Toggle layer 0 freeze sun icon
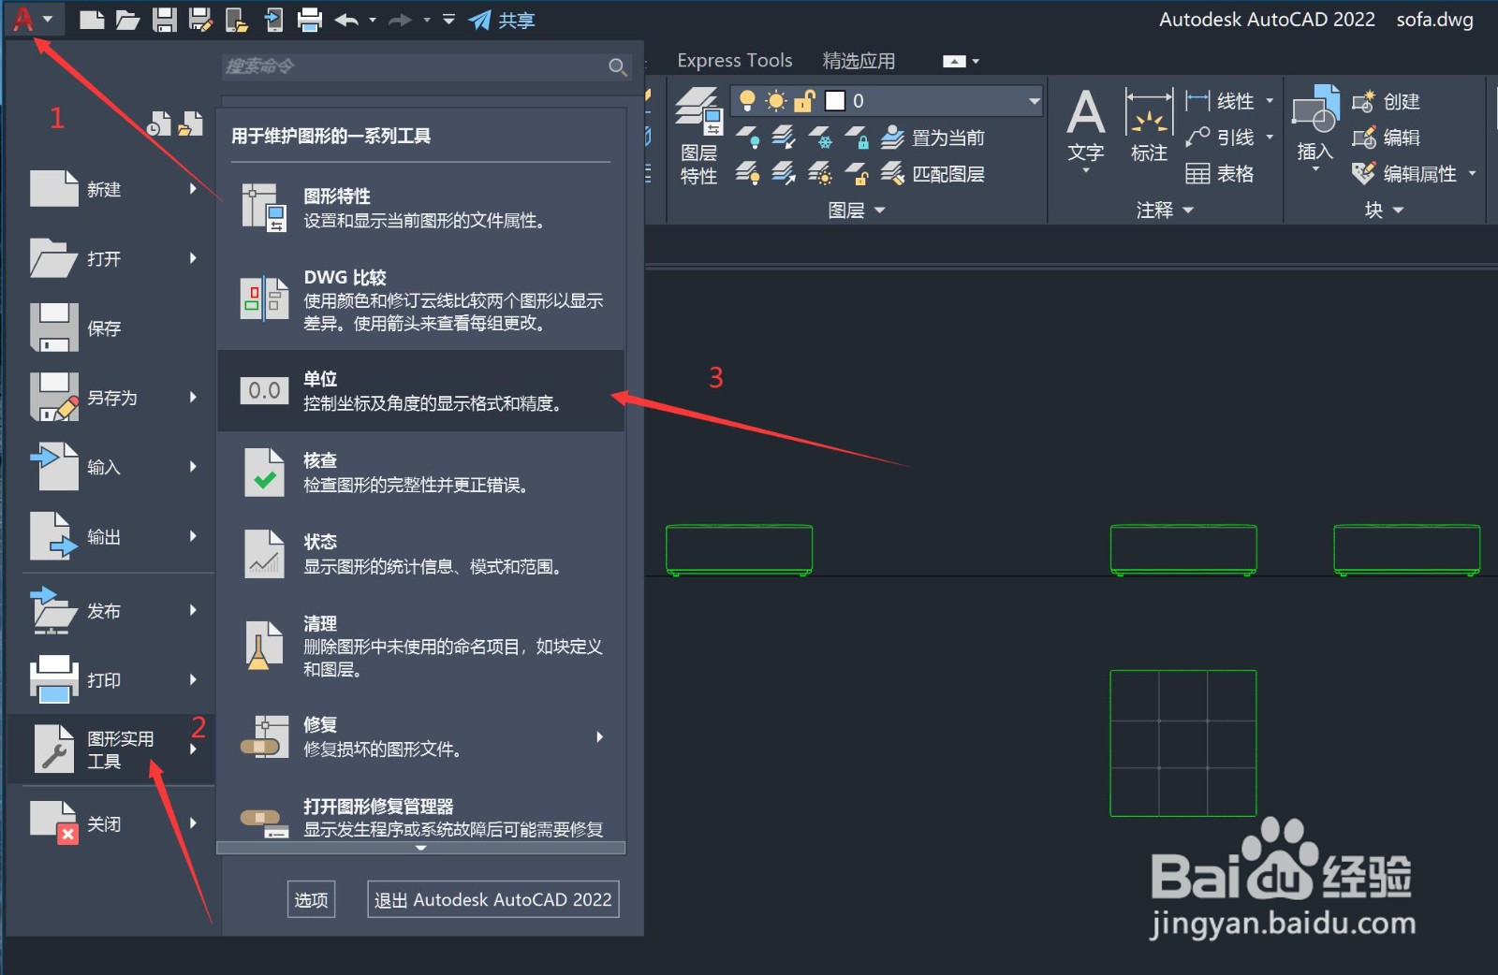1498x975 pixels. pos(776,100)
